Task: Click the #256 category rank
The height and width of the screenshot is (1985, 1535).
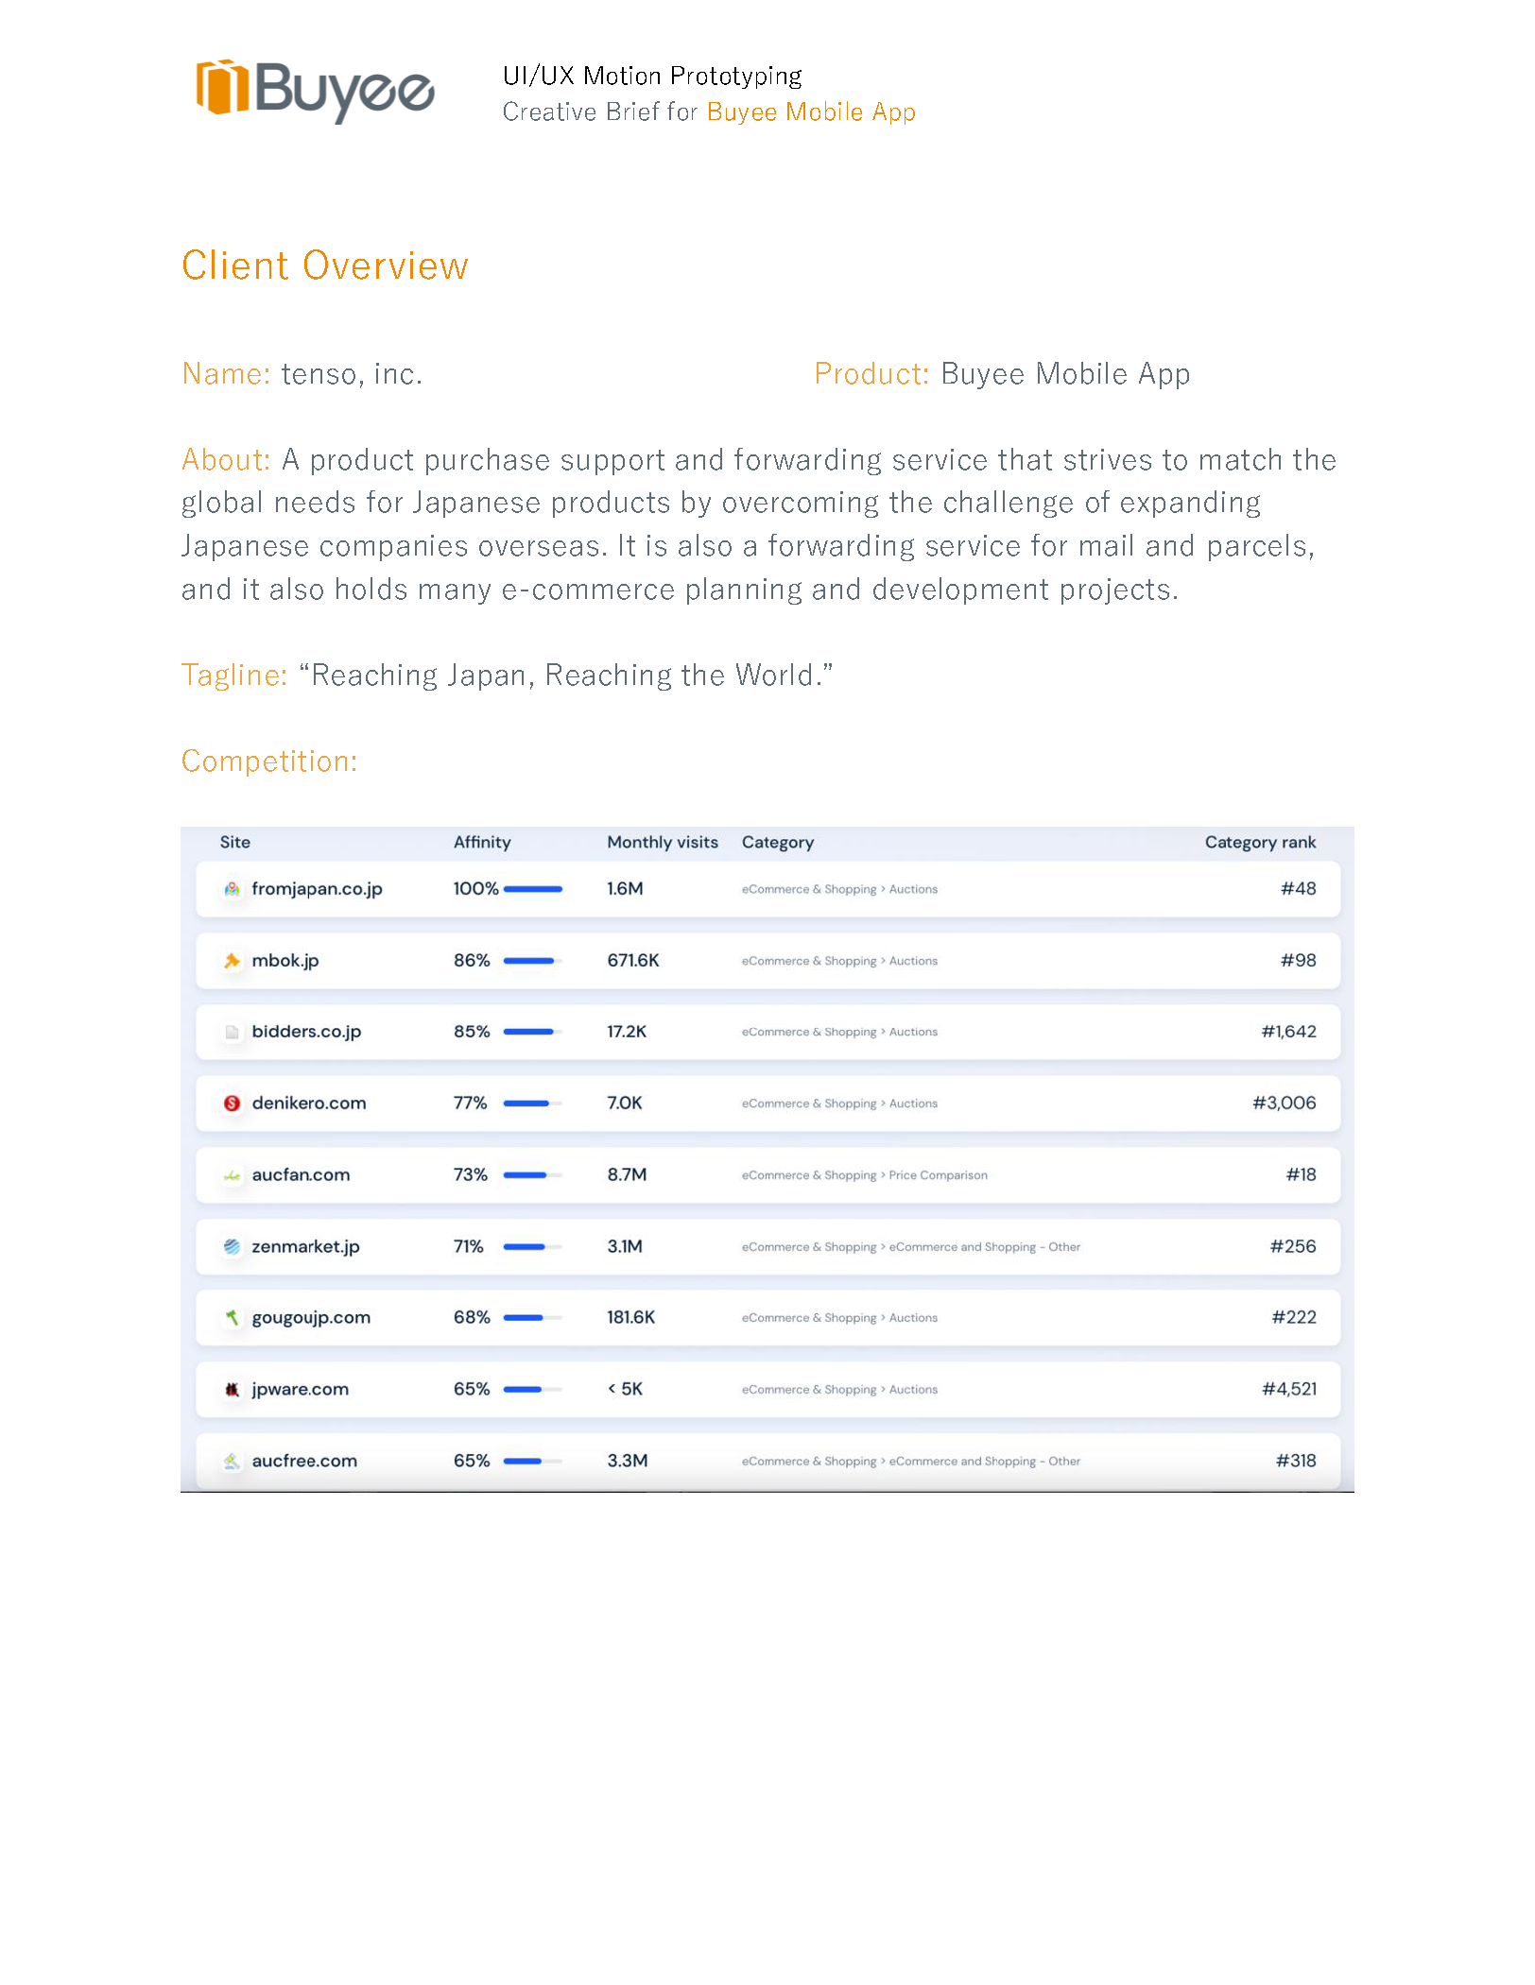Action: (1292, 1247)
